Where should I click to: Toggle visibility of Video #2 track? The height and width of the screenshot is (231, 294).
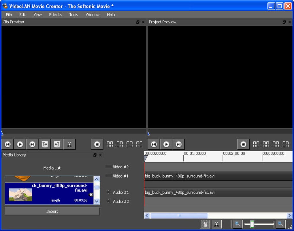coord(109,167)
